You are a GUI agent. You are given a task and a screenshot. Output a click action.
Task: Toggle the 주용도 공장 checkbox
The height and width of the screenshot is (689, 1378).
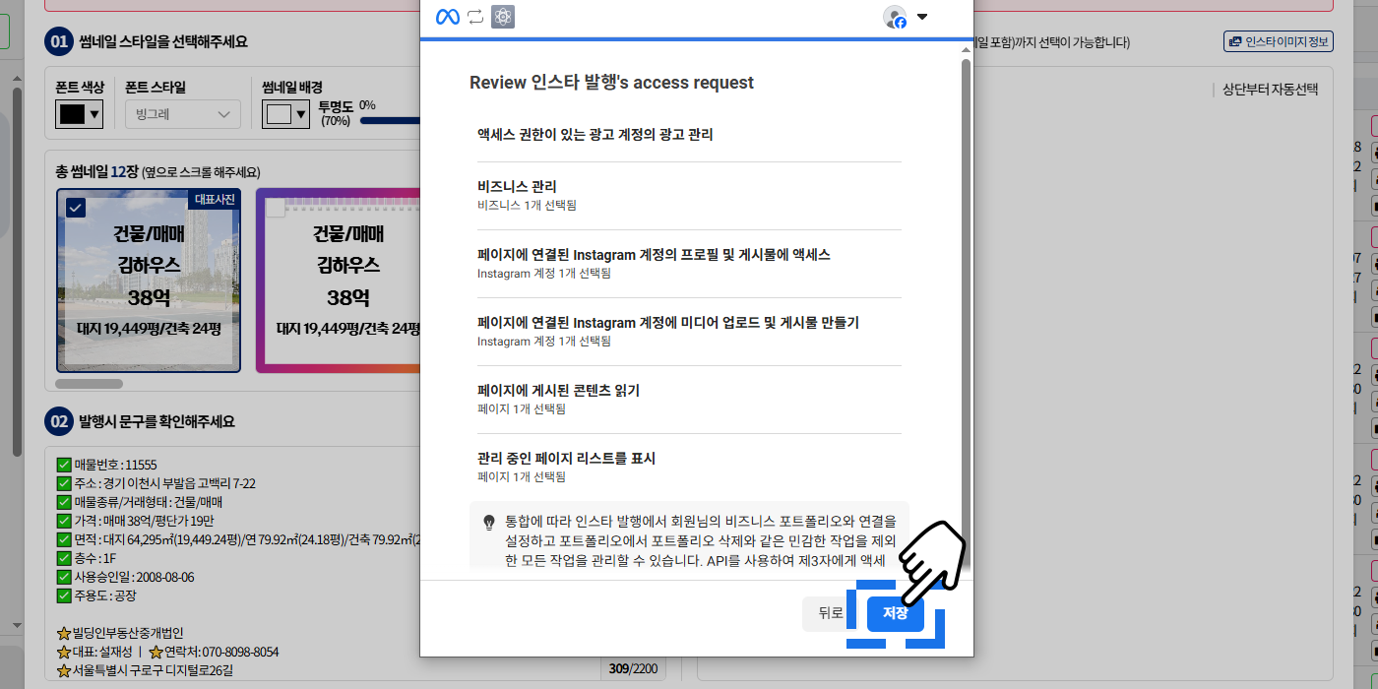pos(64,595)
